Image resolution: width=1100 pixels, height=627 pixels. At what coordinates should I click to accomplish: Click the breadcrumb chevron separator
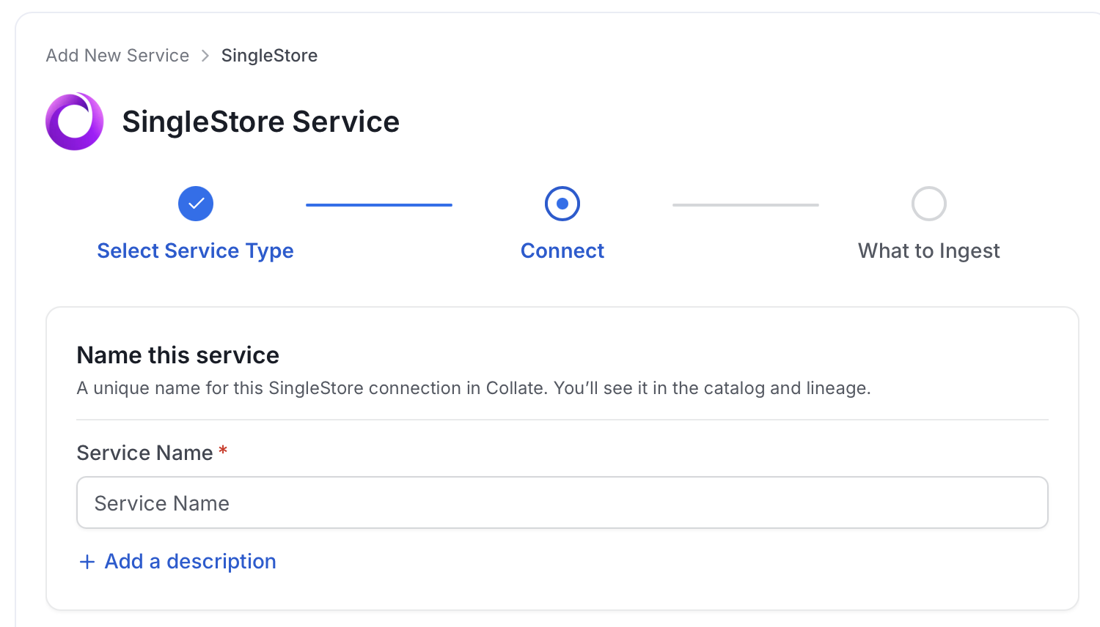coord(205,56)
